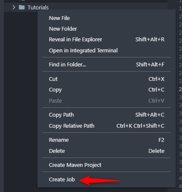Choose New Folder from context menu
The height and width of the screenshot is (192, 182).
tap(107, 29)
